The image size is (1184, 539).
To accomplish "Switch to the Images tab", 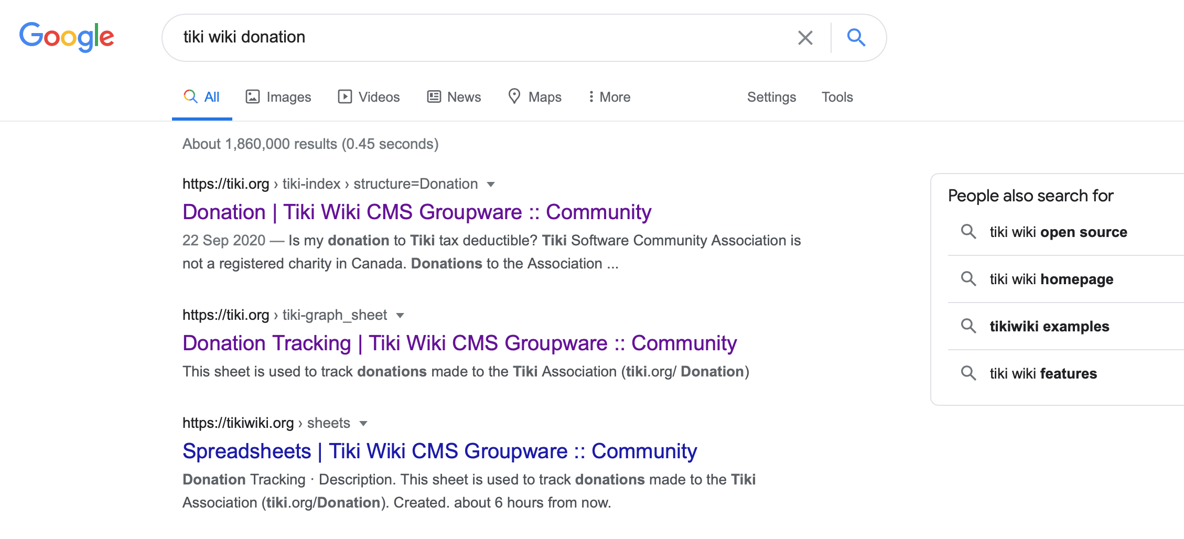I will pos(278,97).
